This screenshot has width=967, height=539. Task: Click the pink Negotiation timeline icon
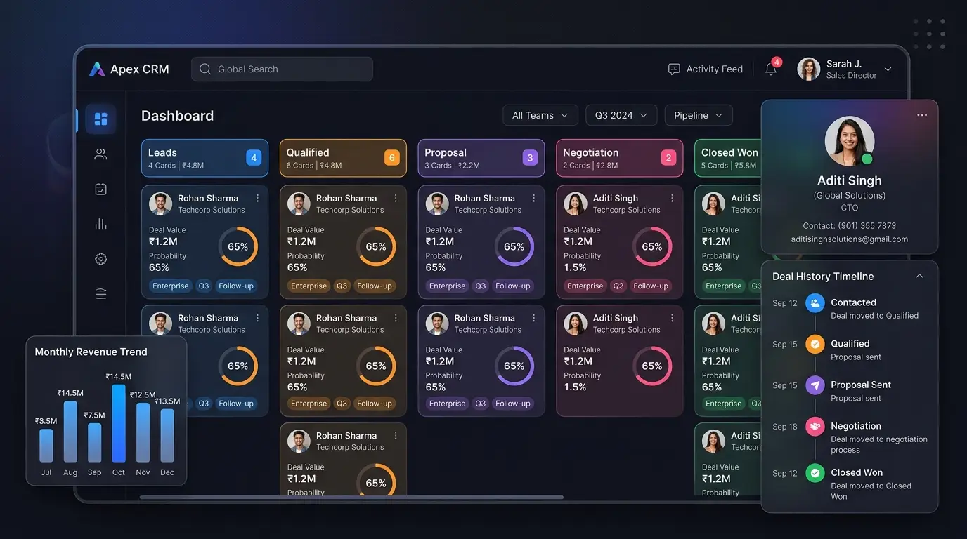click(x=815, y=426)
